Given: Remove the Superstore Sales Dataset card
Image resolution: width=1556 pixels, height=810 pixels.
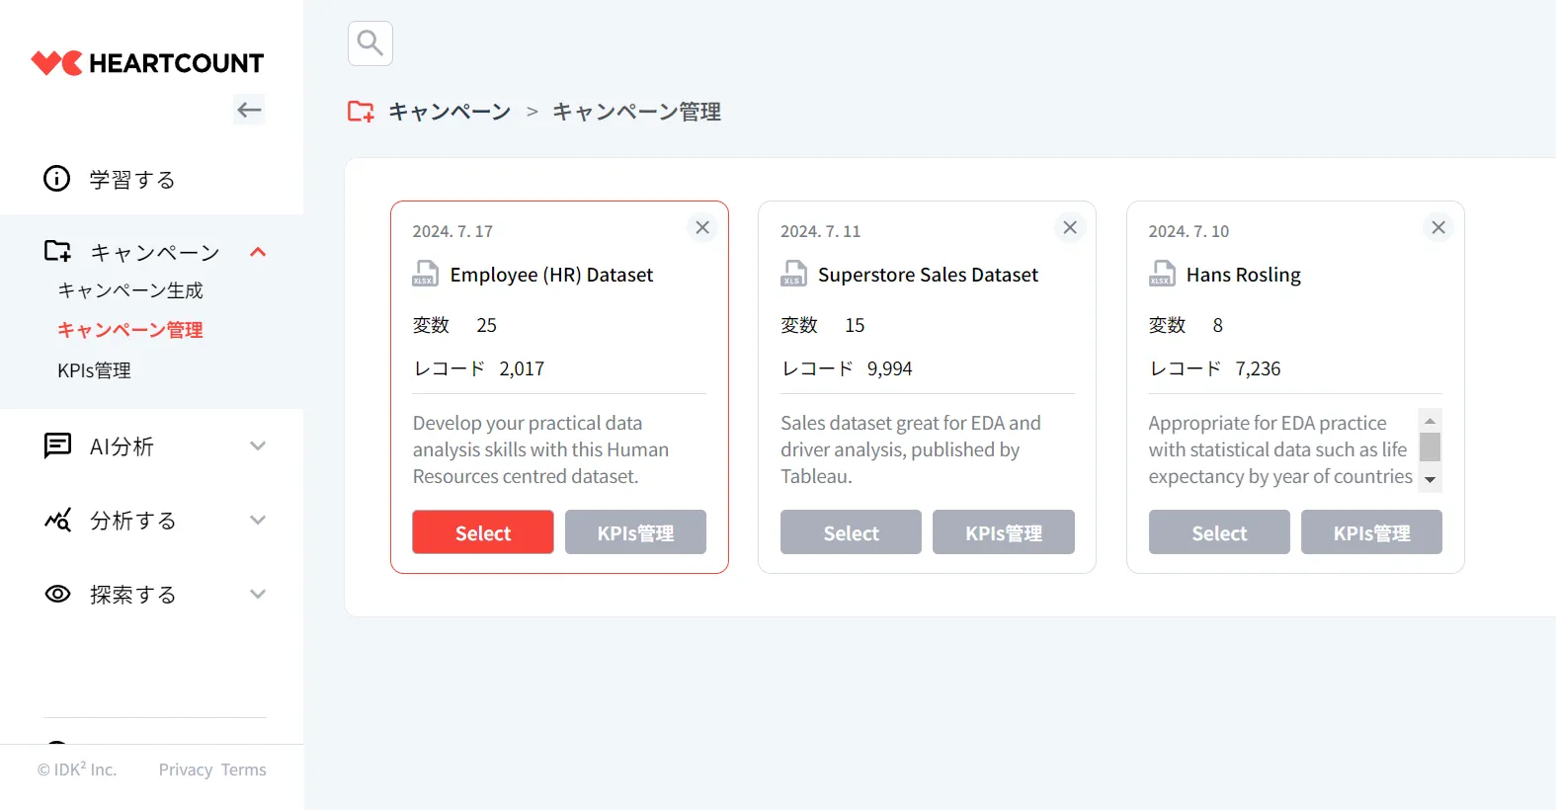Looking at the screenshot, I should pyautogui.click(x=1070, y=228).
